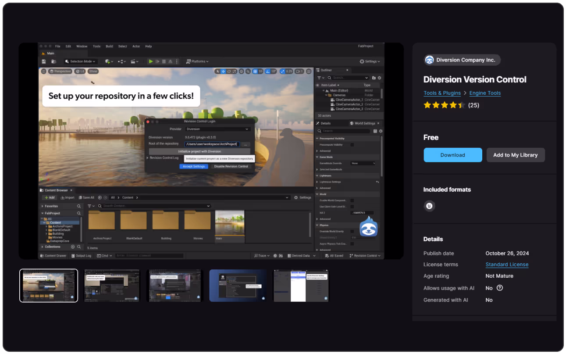Viewport: 566px width, 354px height.
Task: Click the Outliner new folder icon
Action: (x=374, y=78)
